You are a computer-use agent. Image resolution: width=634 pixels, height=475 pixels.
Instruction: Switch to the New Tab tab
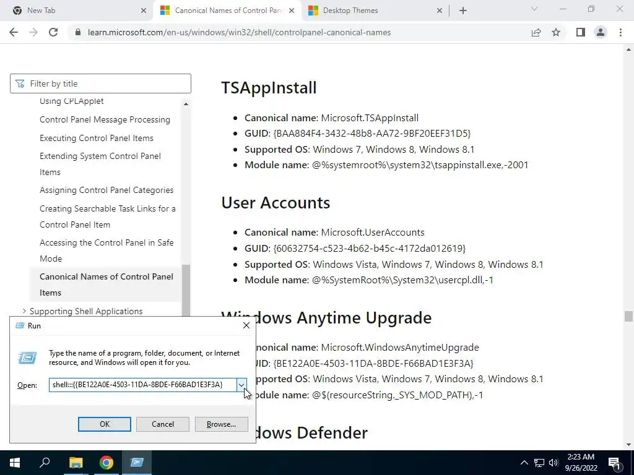76,11
